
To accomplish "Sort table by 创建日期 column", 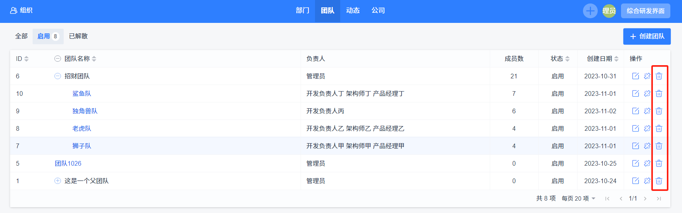I will (616, 59).
